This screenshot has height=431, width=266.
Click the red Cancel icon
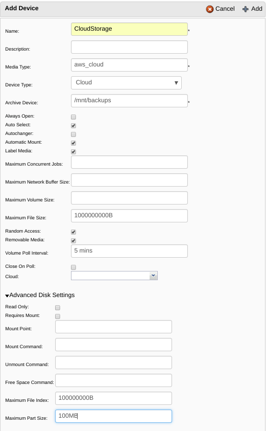click(x=210, y=9)
